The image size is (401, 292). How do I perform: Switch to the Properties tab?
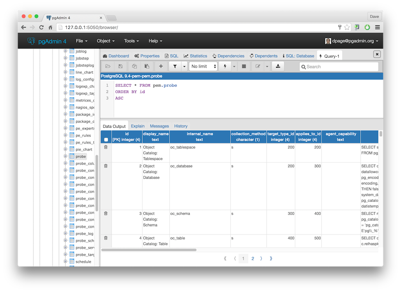[x=147, y=56]
